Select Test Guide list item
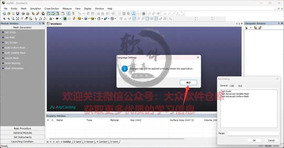 [x=226, y=91]
